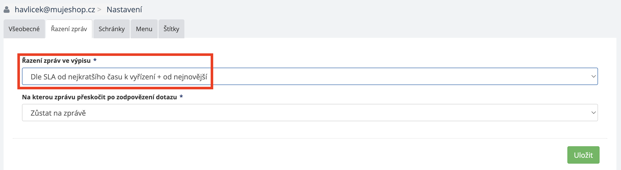Click the asterisk after Řazení zpráv ve výpisu
Viewport: 621px width, 170px height.
[x=95, y=60]
